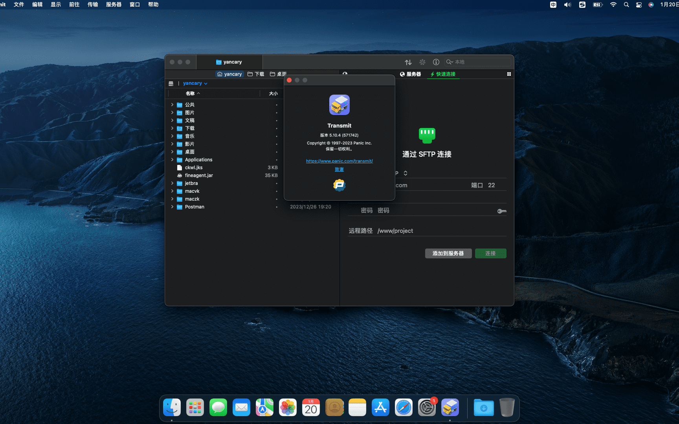Open the panic.com/transmit link
This screenshot has width=679, height=424.
pos(339,161)
